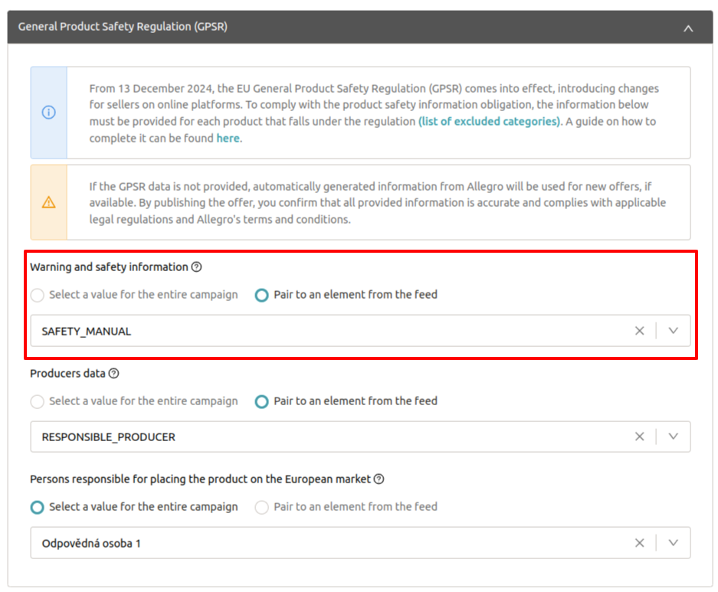Click help icon next to Warning and safety information

[x=196, y=267]
